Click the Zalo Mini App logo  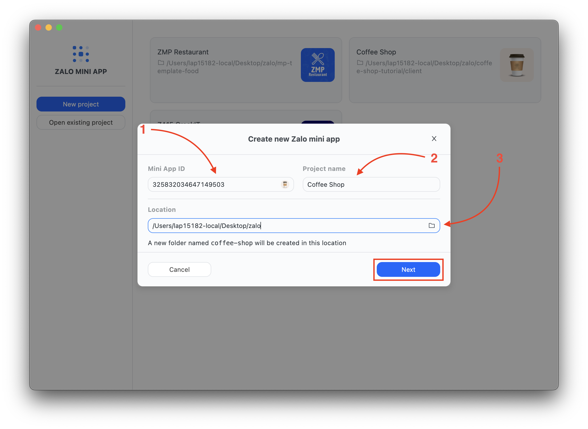[x=81, y=54]
